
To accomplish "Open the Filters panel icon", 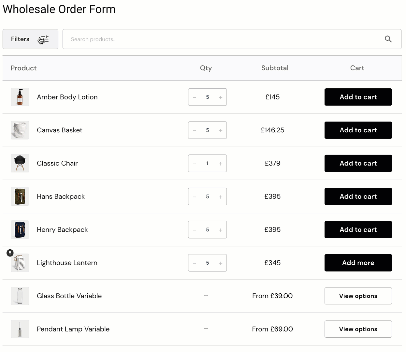I will 44,39.
